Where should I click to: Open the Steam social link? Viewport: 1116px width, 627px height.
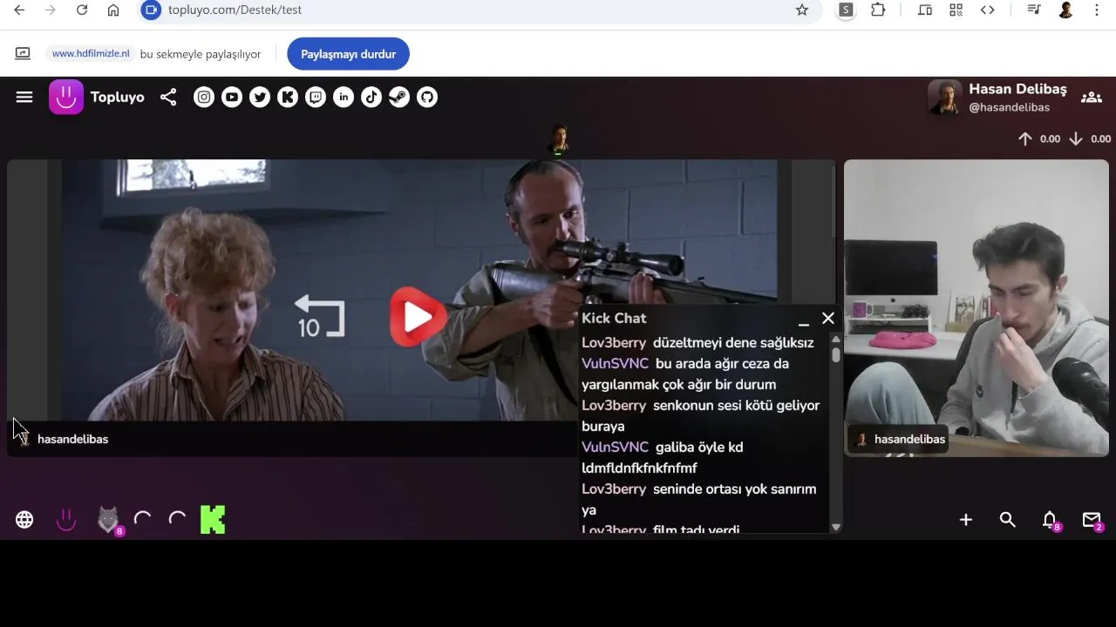pyautogui.click(x=399, y=98)
